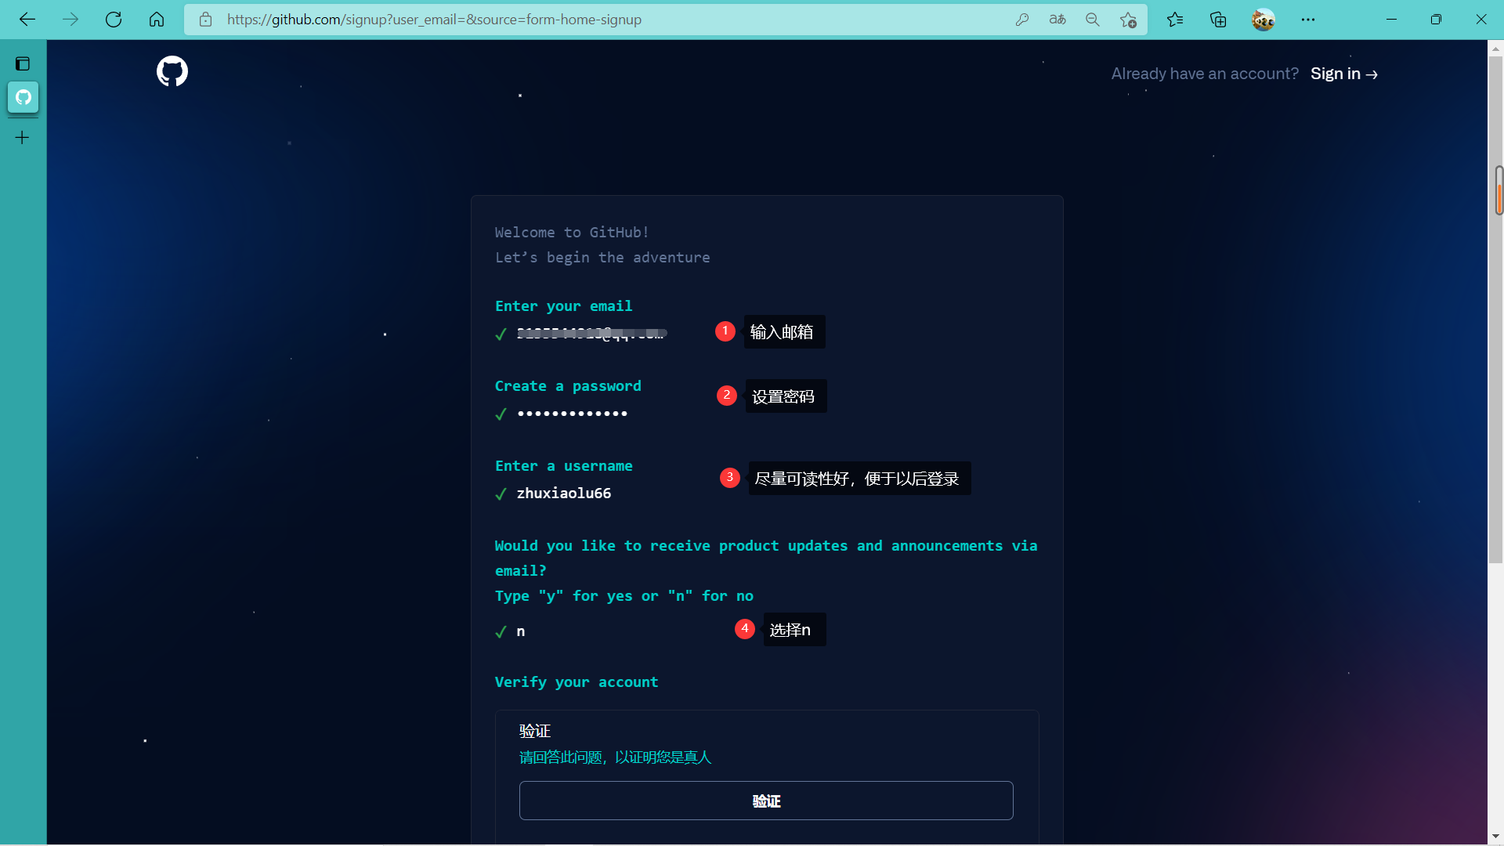Open a new tab with plus
Viewport: 1504px width, 846px height.
[x=23, y=138]
